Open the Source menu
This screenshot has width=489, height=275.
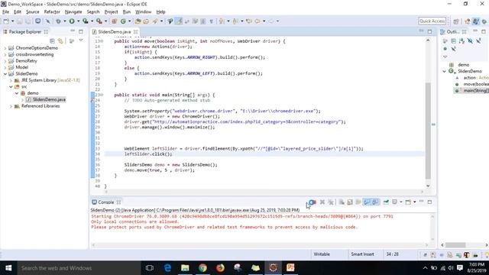click(x=32, y=12)
